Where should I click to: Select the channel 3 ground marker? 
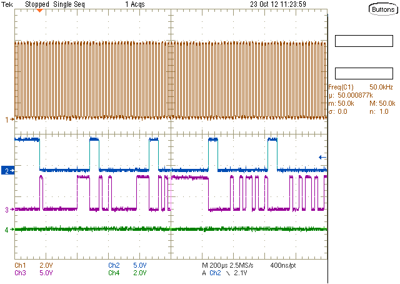(10, 210)
